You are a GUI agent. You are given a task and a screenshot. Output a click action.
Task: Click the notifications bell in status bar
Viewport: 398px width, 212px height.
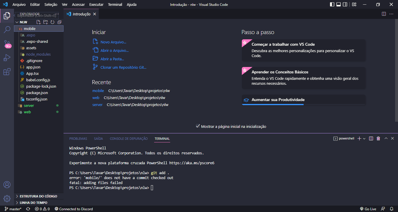click(x=392, y=209)
